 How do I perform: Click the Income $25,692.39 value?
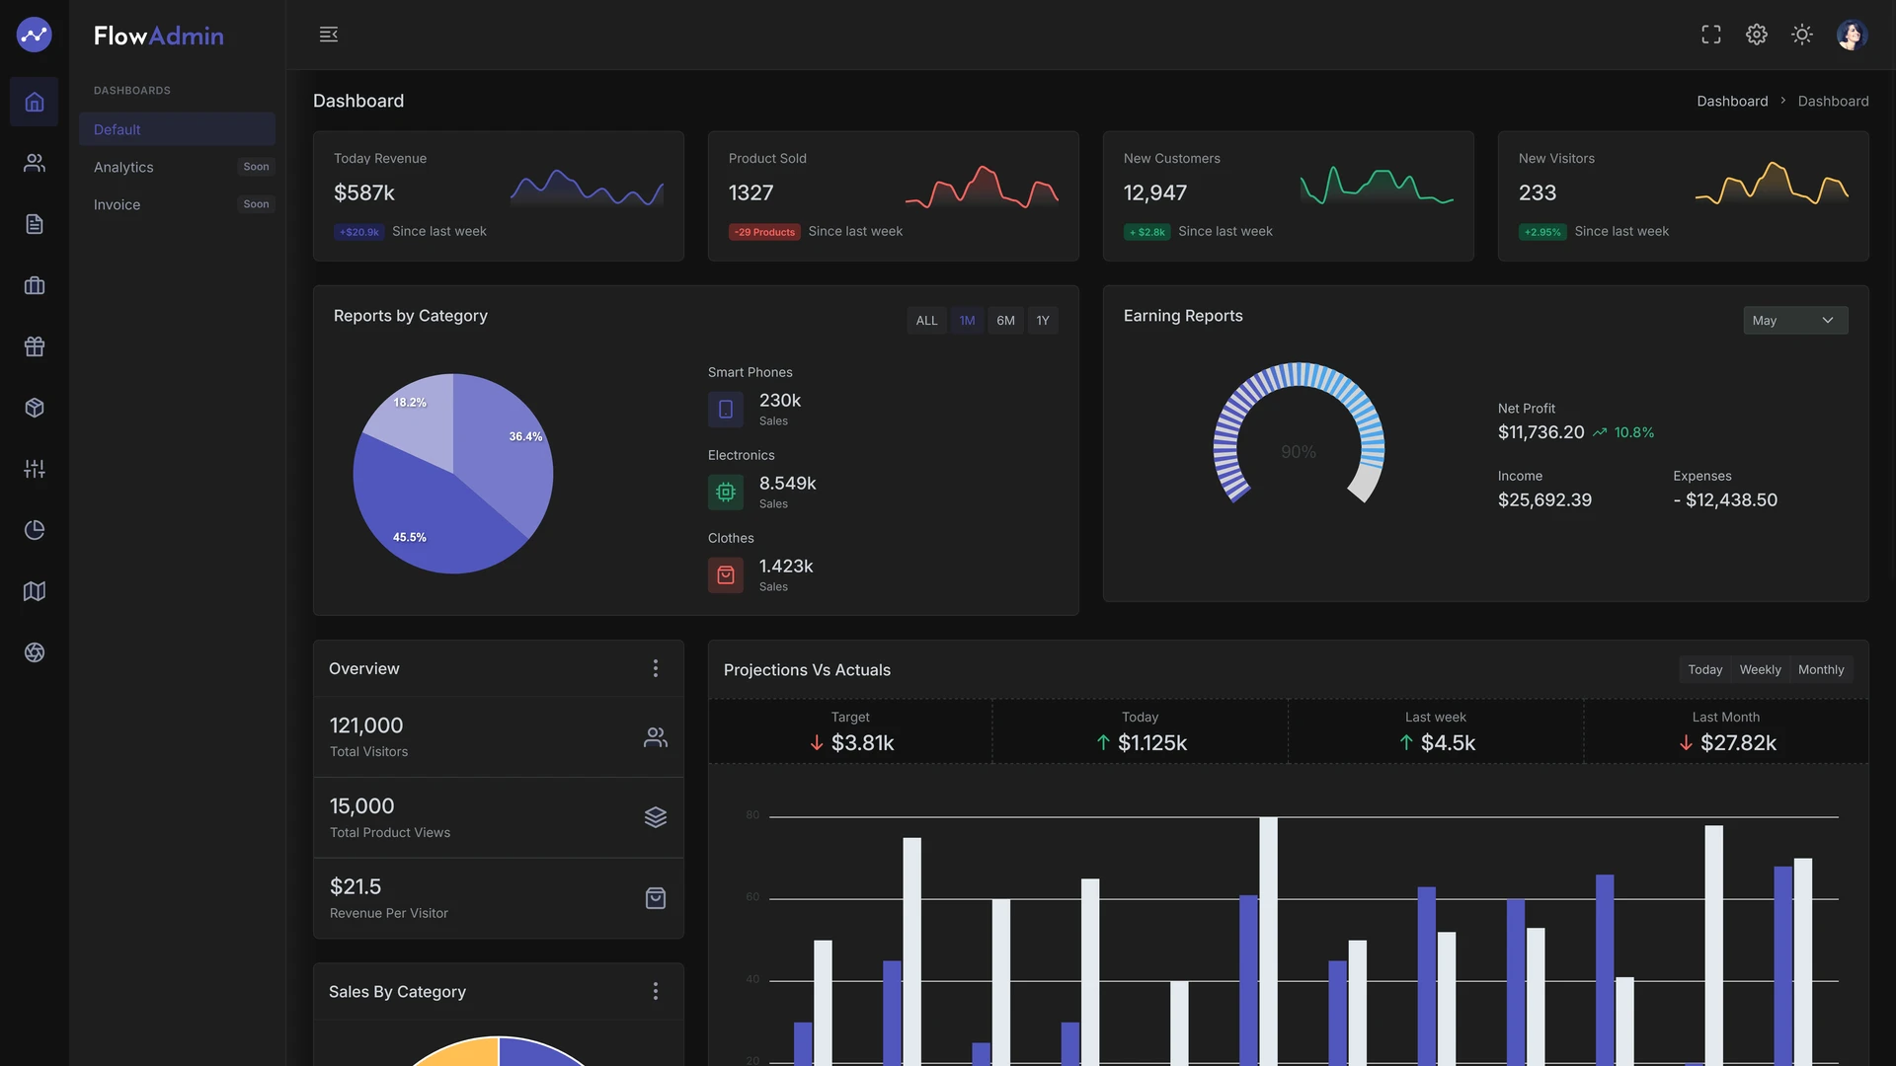[x=1544, y=500]
